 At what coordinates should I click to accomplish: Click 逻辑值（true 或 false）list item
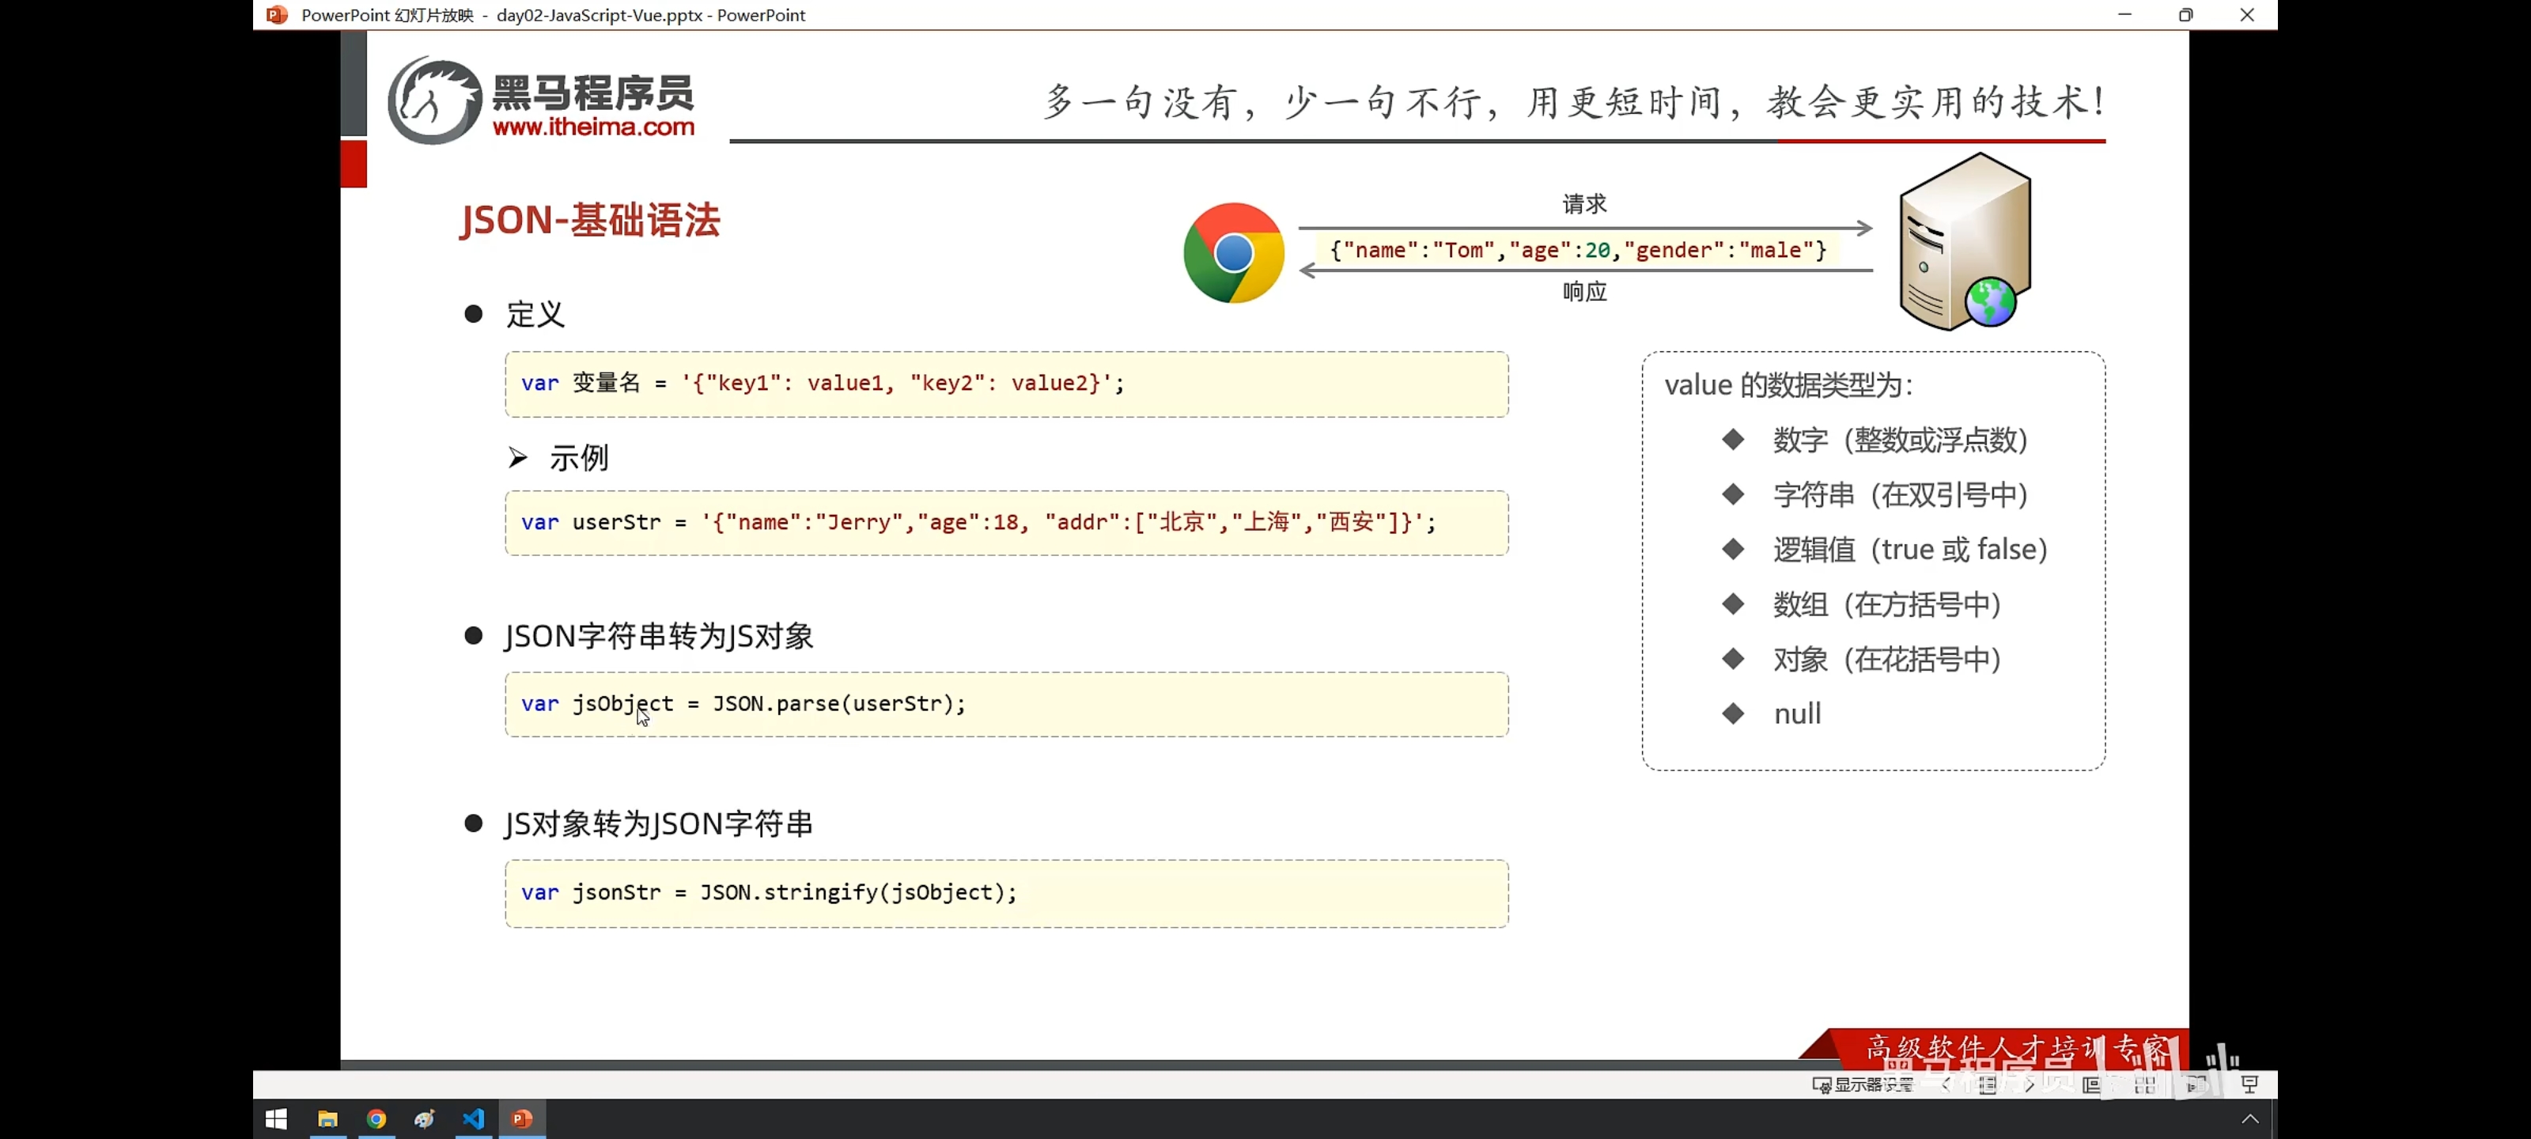coord(1910,550)
